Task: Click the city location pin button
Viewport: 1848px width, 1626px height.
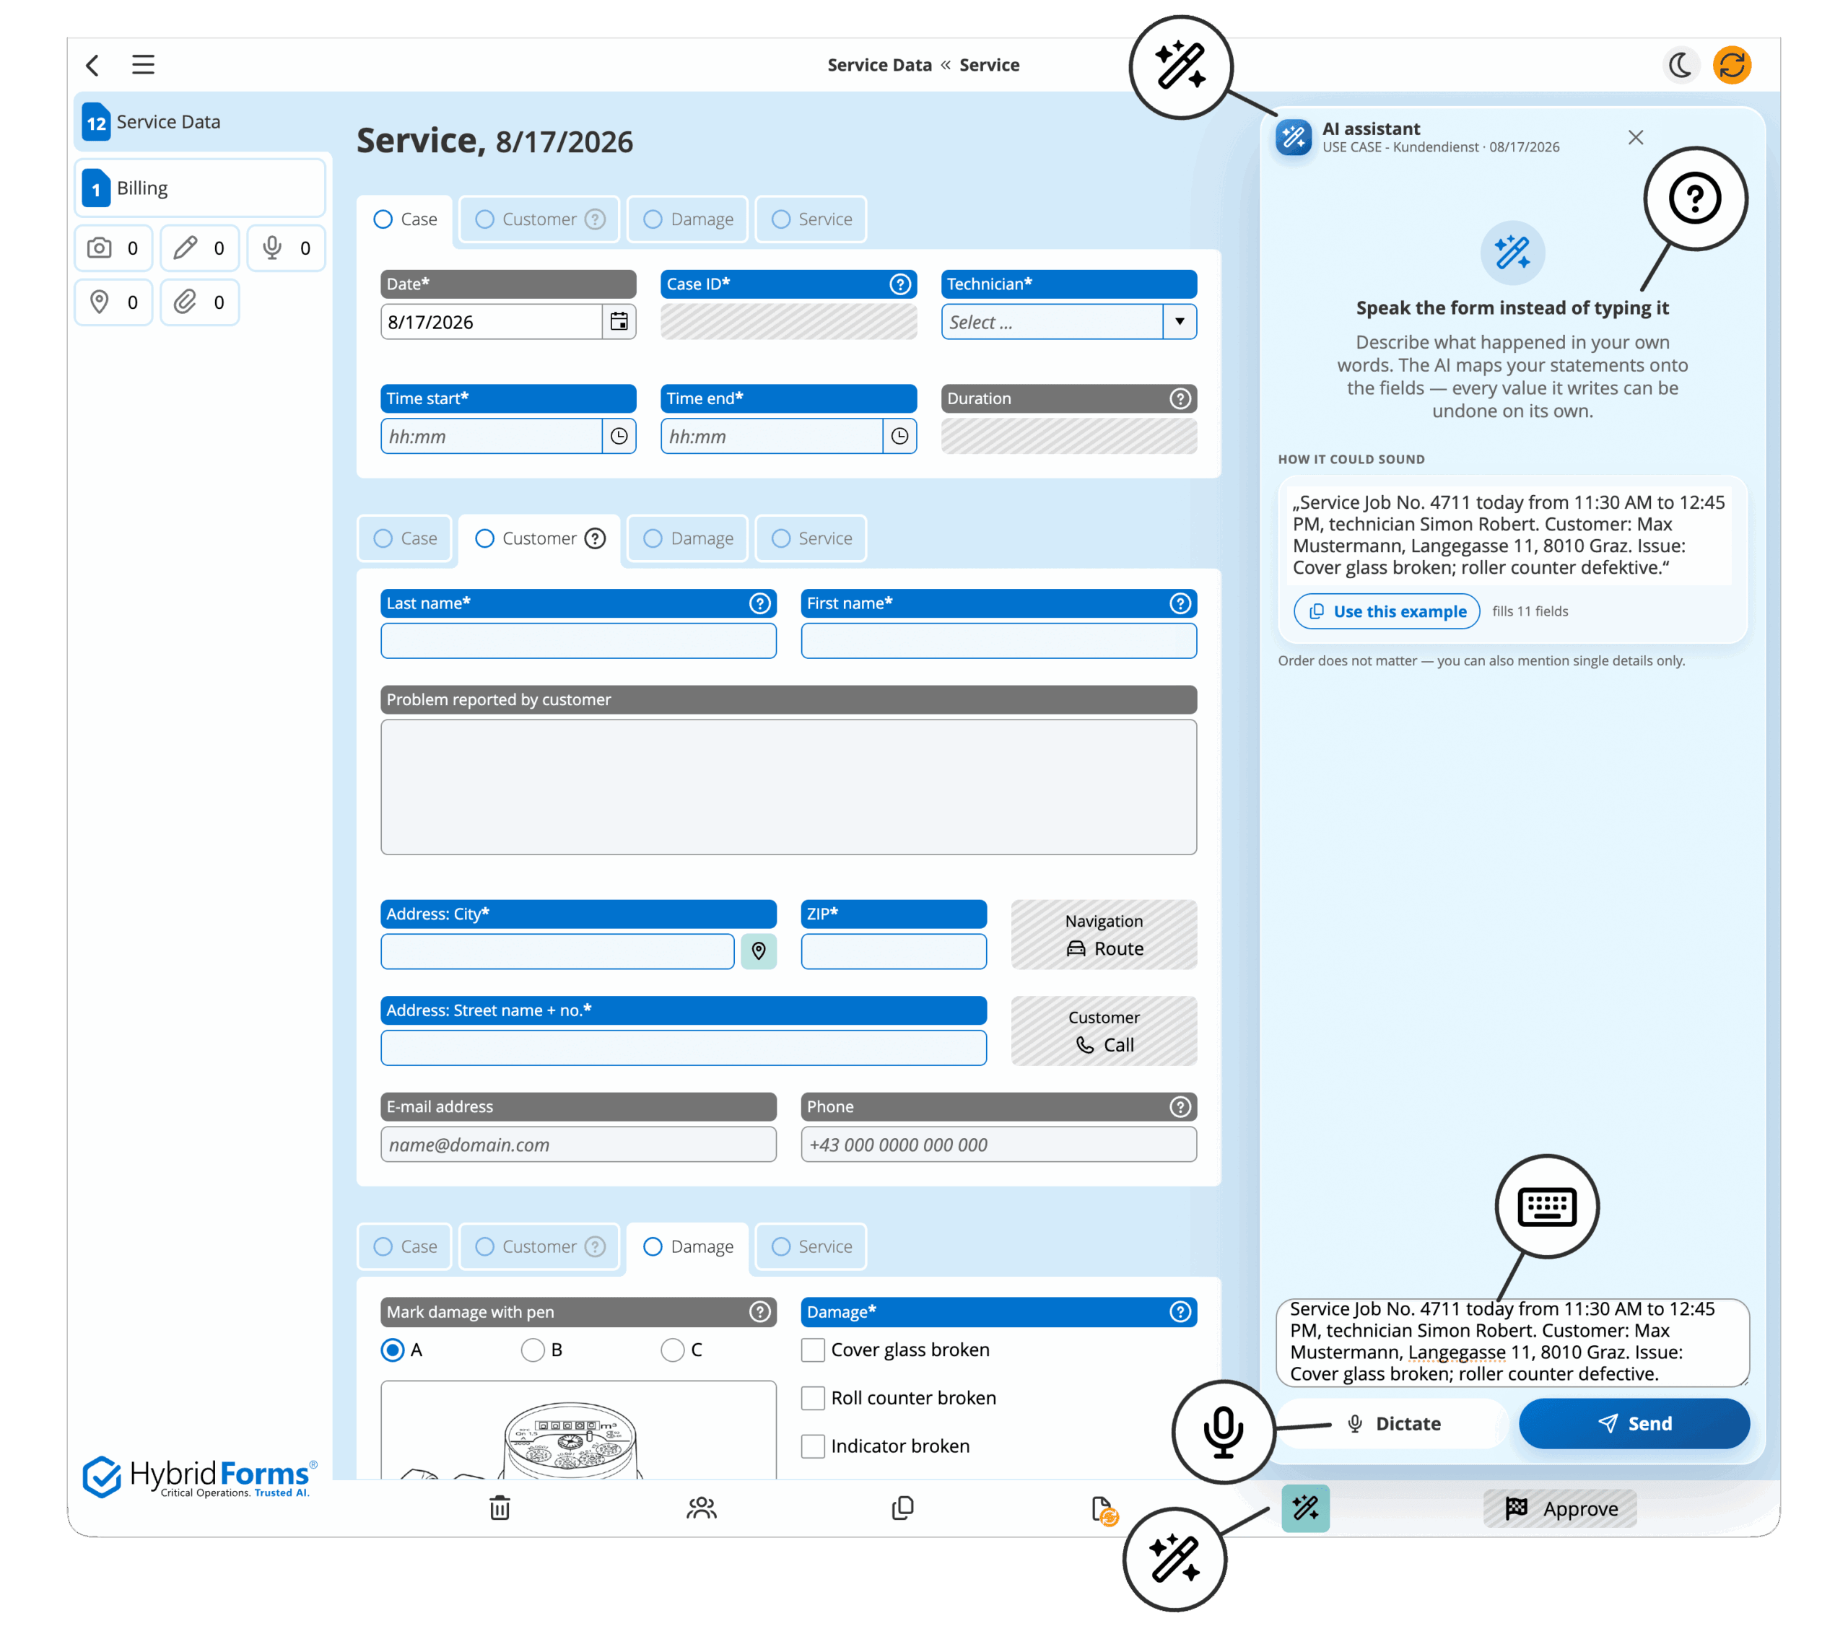Action: [759, 950]
